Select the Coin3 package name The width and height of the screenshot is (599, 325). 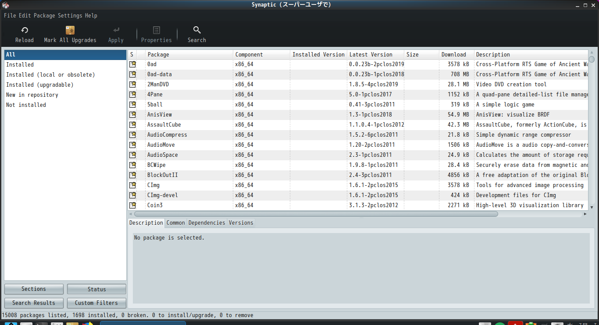(x=155, y=205)
